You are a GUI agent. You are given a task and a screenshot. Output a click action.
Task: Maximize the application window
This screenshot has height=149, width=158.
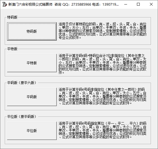pos(138,4)
